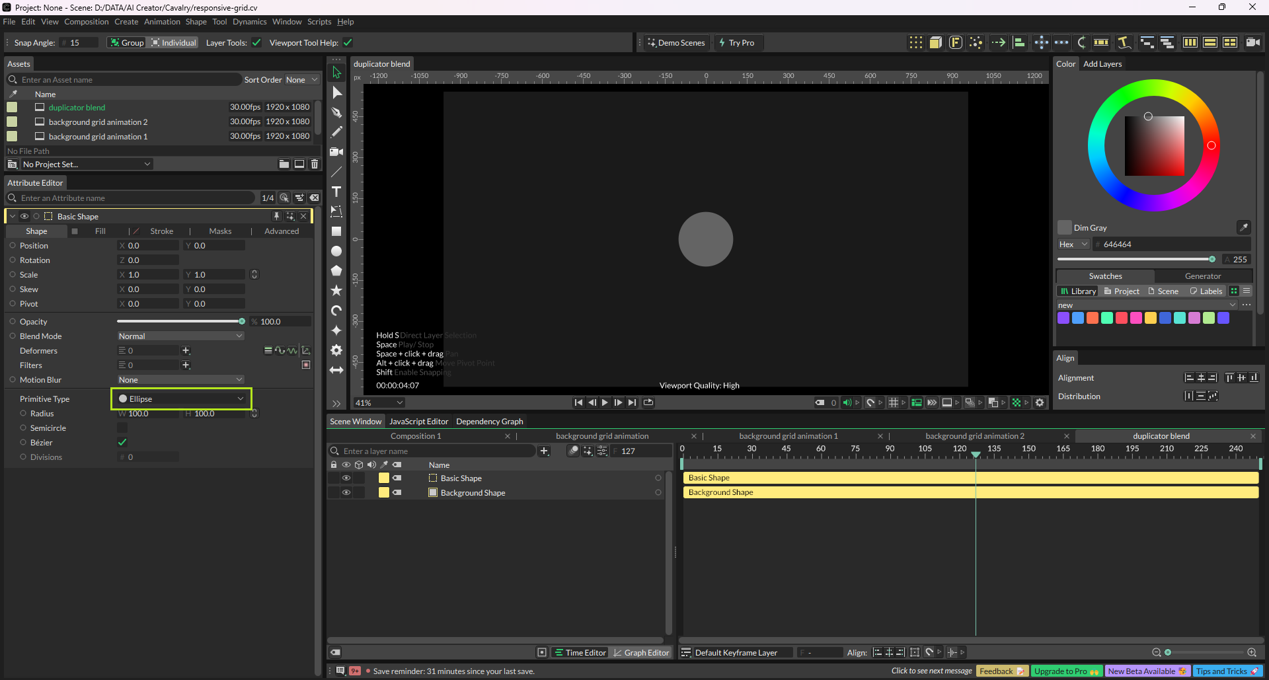This screenshot has height=680, width=1269.
Task: Select the Polygon shape tool
Action: (x=336, y=271)
